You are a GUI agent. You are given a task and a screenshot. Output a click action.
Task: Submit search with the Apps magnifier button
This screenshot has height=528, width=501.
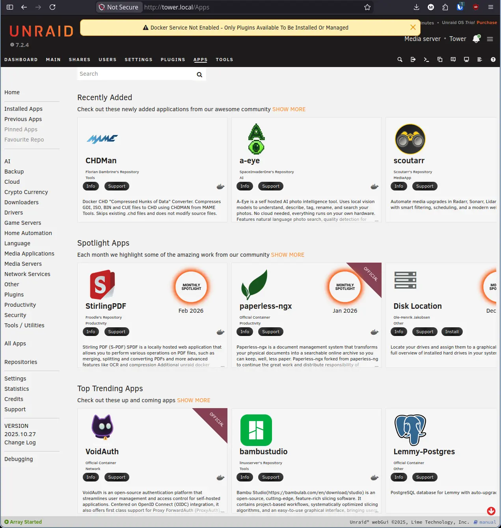point(199,75)
